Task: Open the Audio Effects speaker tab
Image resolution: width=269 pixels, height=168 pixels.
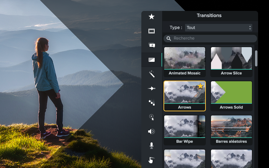Action: click(x=152, y=131)
